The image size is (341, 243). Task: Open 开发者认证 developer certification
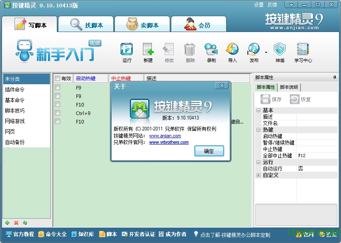click(138, 234)
